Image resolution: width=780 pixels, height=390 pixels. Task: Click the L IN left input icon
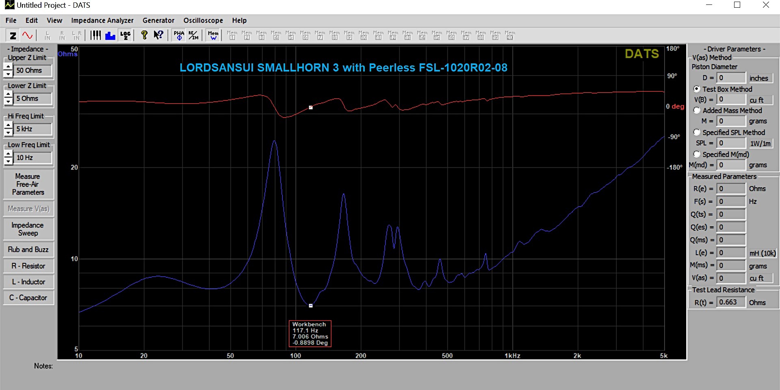(48, 35)
